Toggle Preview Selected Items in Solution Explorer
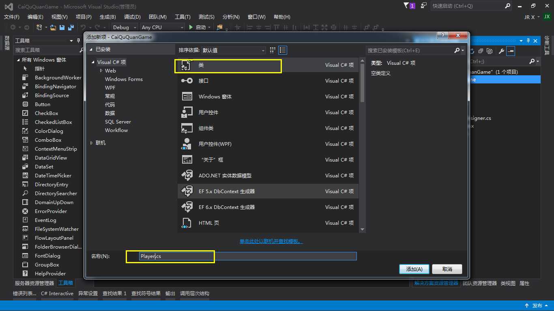Screen dimensions: 554x311 pyautogui.click(x=511, y=51)
